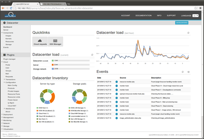204x139 pixels.
Task: Open the language dropdown
Action: coord(195,16)
